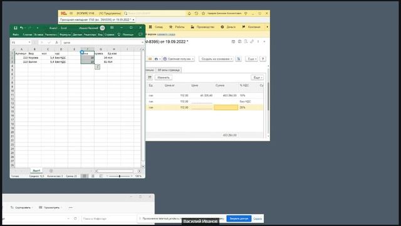Open the Деньги section in 1C
Screen dimensions: 401x226
pos(228,27)
